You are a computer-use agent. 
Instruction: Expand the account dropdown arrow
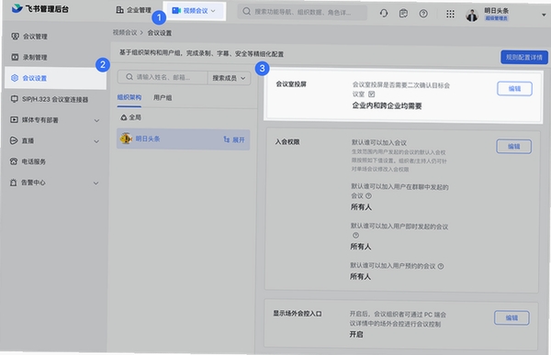coord(544,15)
